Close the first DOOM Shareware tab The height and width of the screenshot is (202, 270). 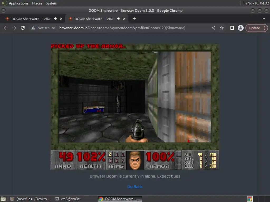pos(61,19)
